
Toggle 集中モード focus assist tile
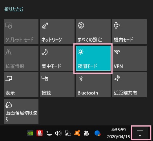tap(57, 58)
